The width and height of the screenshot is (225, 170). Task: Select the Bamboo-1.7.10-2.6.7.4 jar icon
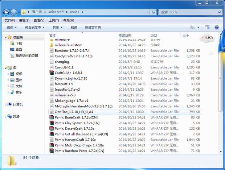(52, 51)
